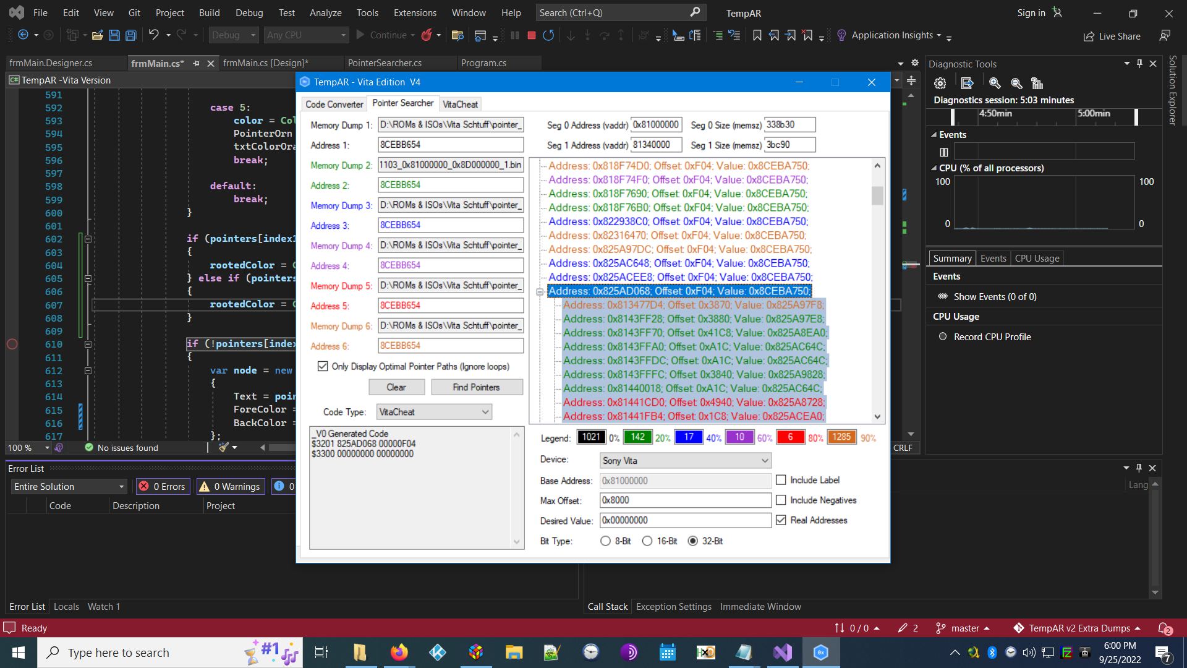Viewport: 1187px width, 668px height.
Task: Select the 32-Bit radio button
Action: pos(693,541)
